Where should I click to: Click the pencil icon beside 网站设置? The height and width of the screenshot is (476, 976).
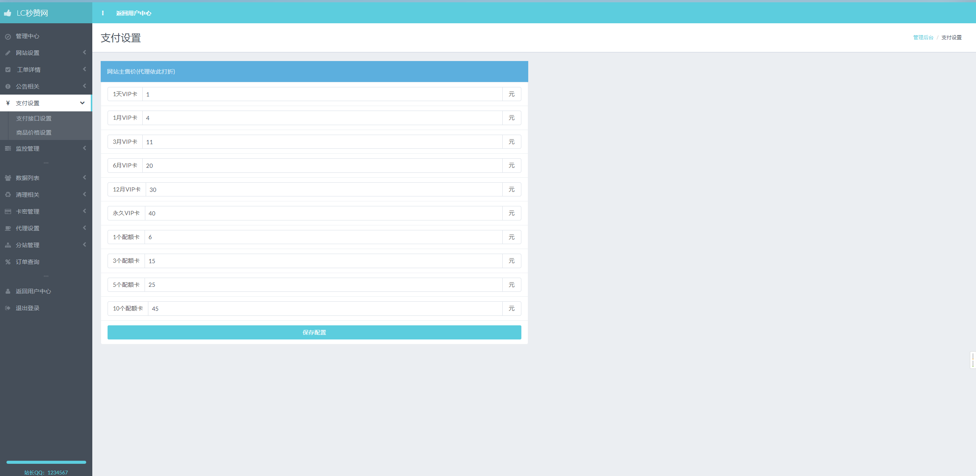8,53
